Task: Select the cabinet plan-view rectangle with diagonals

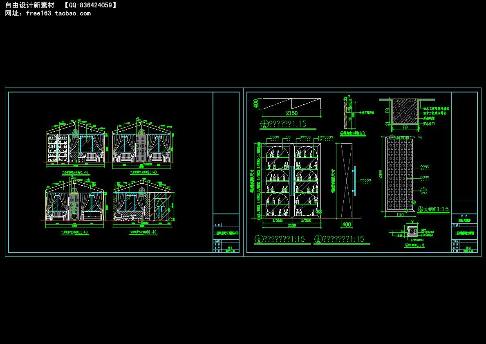Action: tap(292, 103)
